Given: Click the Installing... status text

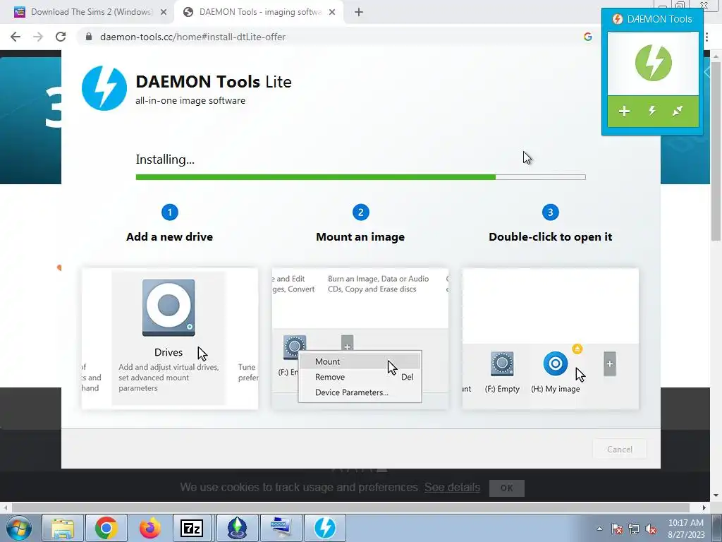Looking at the screenshot, I should point(165,159).
